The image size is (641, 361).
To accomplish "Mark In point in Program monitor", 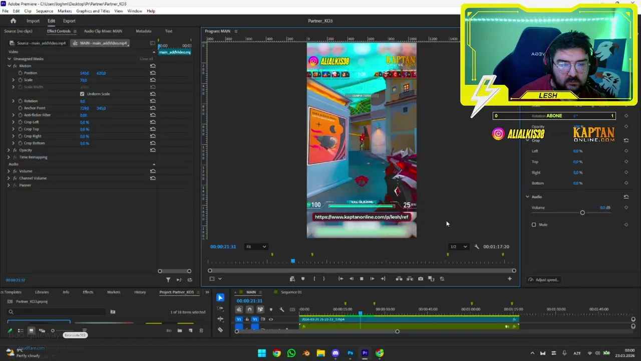I will tap(314, 279).
